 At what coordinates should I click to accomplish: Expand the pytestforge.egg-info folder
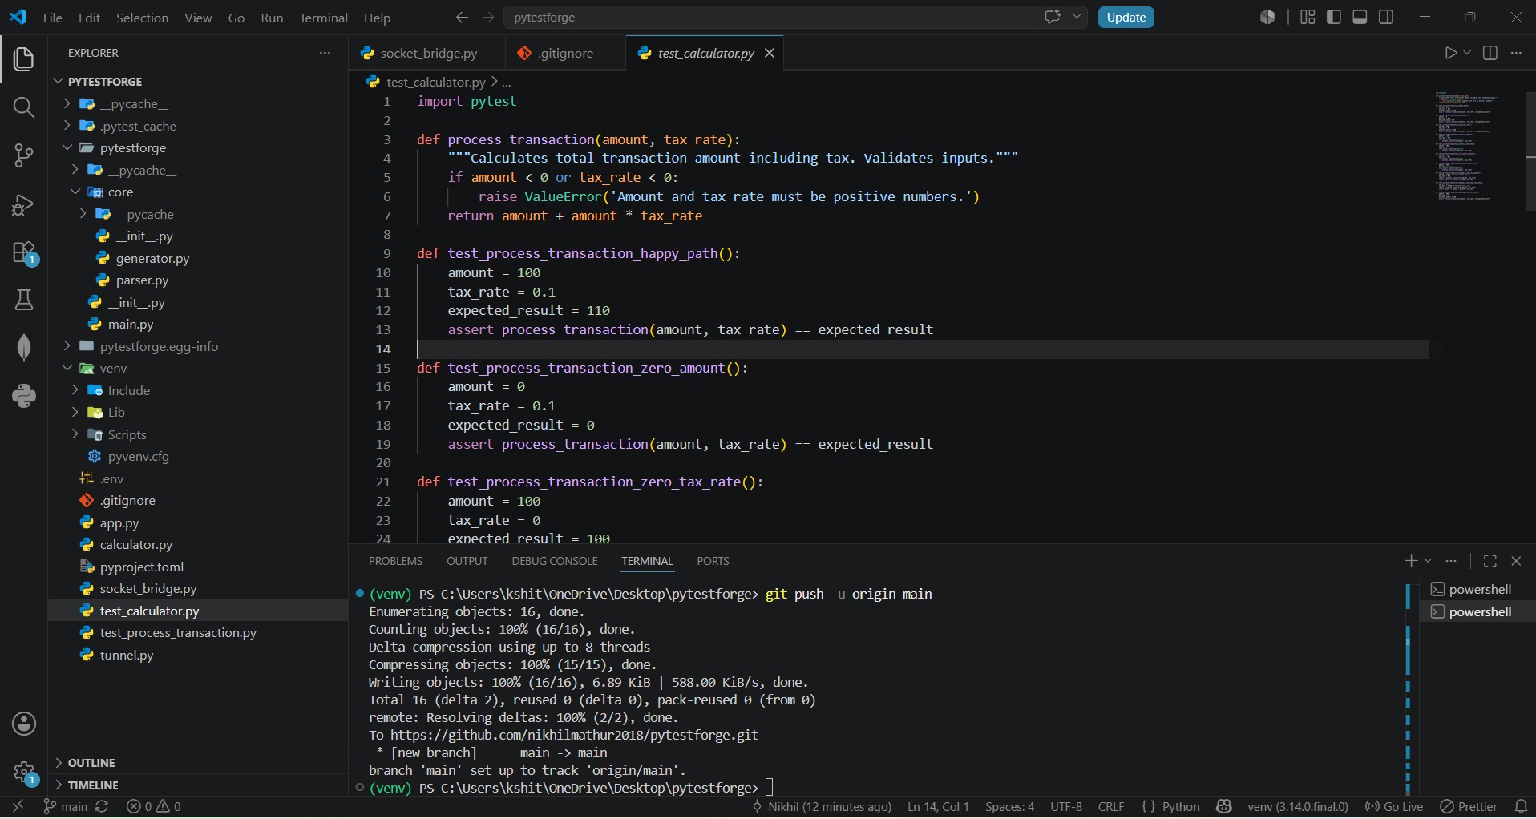pos(67,347)
